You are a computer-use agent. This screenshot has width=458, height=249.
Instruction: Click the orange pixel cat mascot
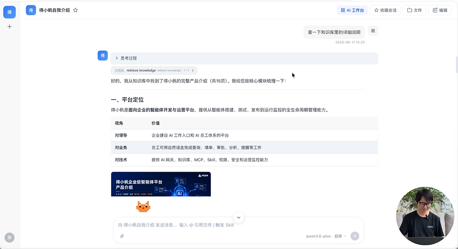coord(143,206)
